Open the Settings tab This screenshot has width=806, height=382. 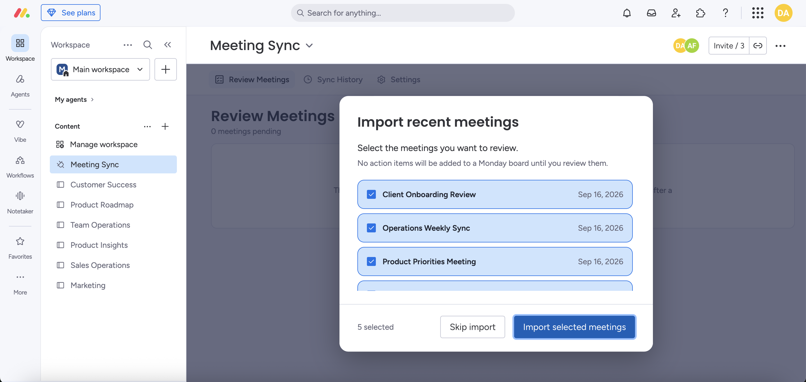(x=399, y=79)
